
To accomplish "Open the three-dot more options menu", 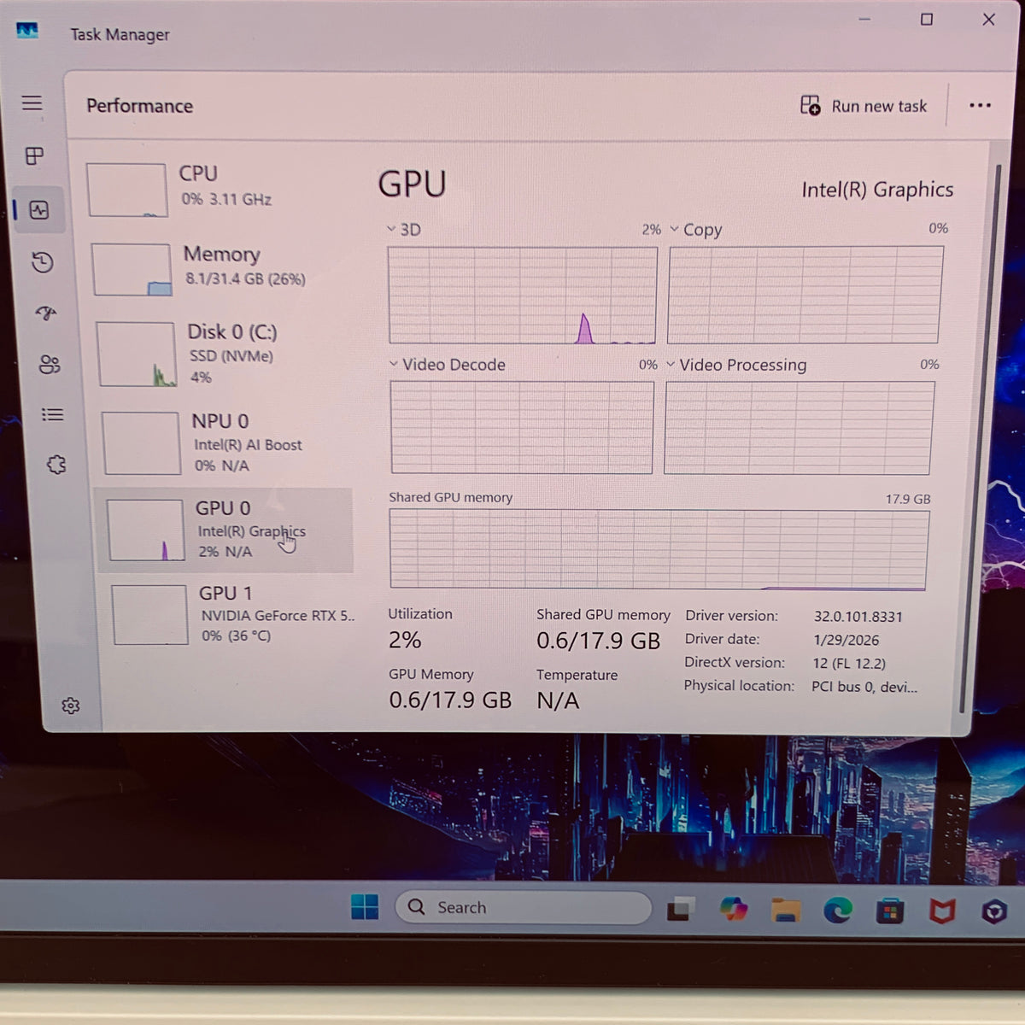I will 980,105.
